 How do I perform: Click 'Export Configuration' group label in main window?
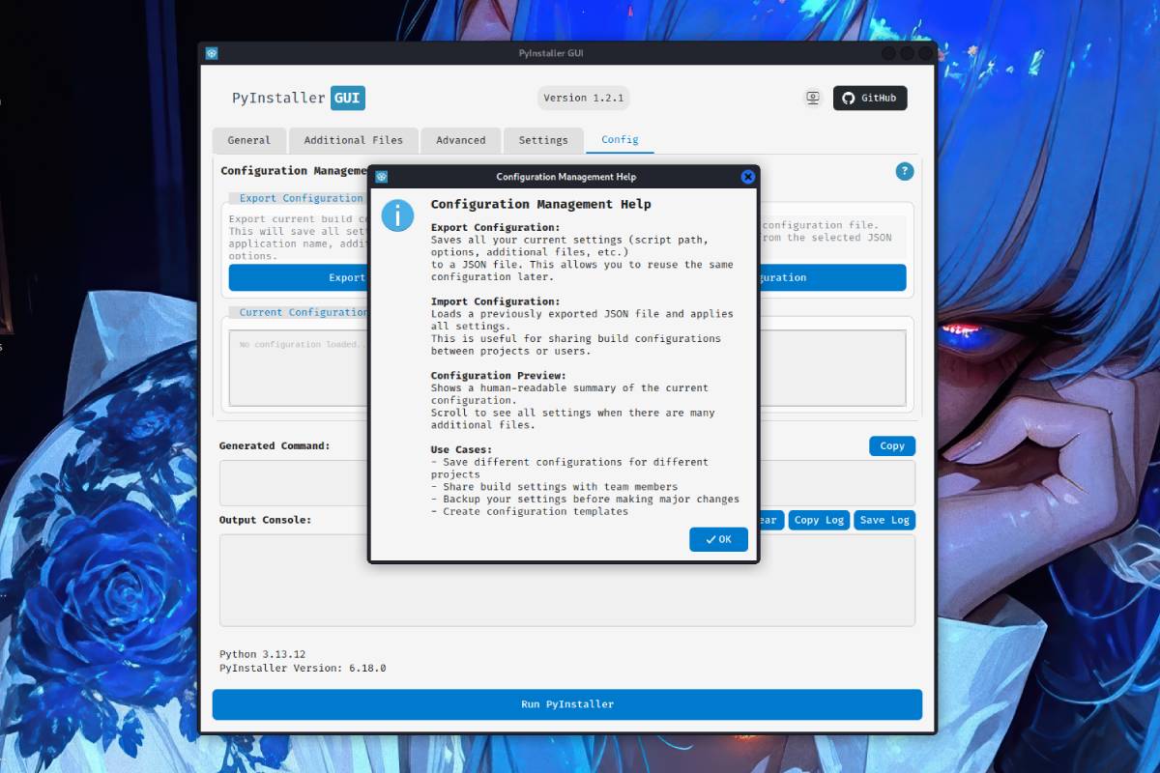(302, 198)
